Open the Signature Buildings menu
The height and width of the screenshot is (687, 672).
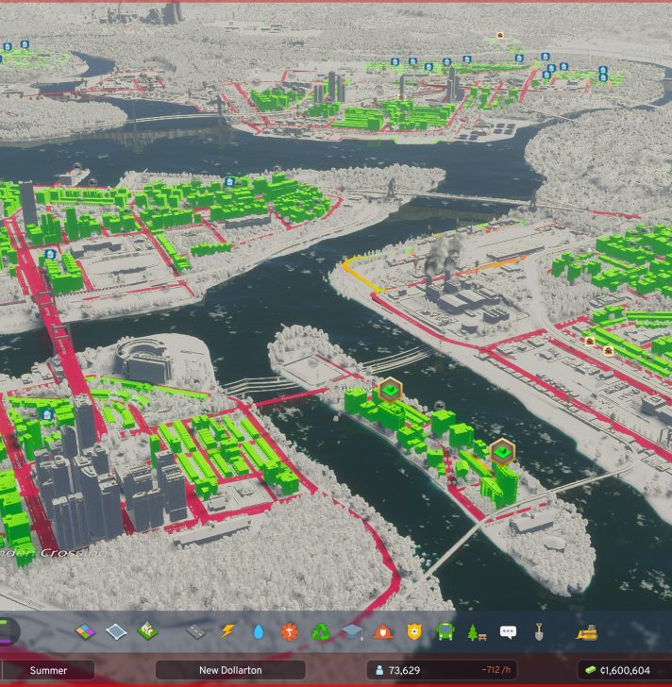coord(147,631)
